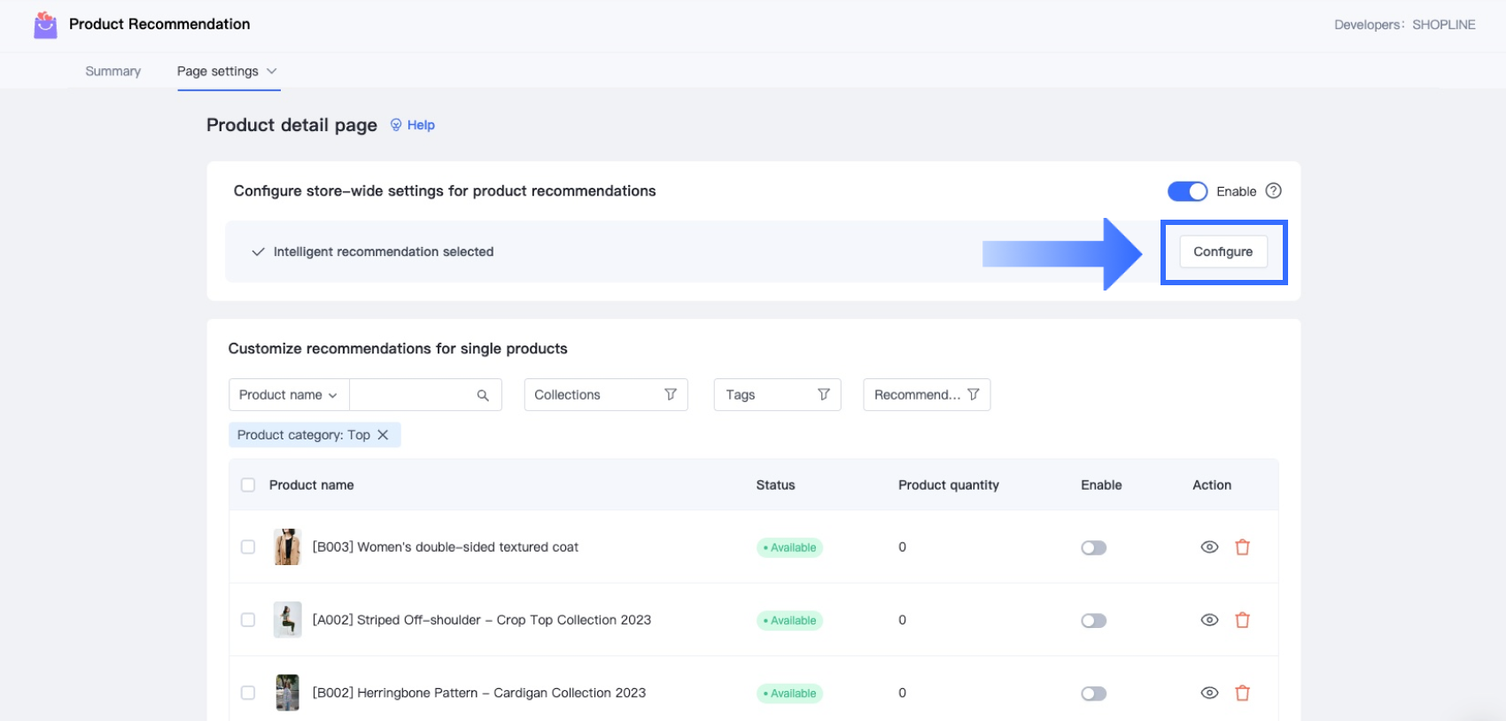The image size is (1506, 721).
Task: Check the [B003] Women's coat checkbox
Action: 248,547
